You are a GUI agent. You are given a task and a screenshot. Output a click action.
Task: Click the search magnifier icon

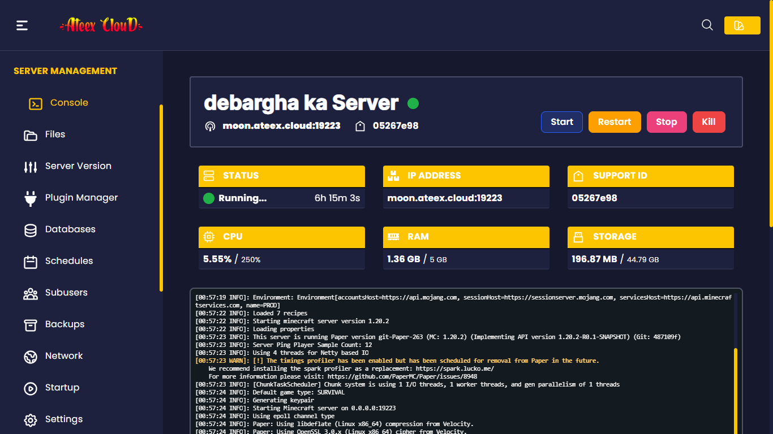[707, 25]
